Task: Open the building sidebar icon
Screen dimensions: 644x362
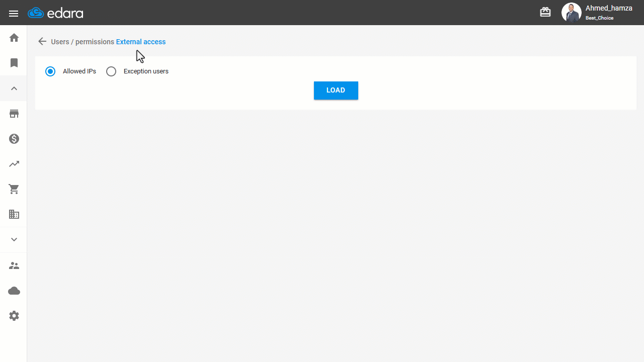Action: (14, 214)
